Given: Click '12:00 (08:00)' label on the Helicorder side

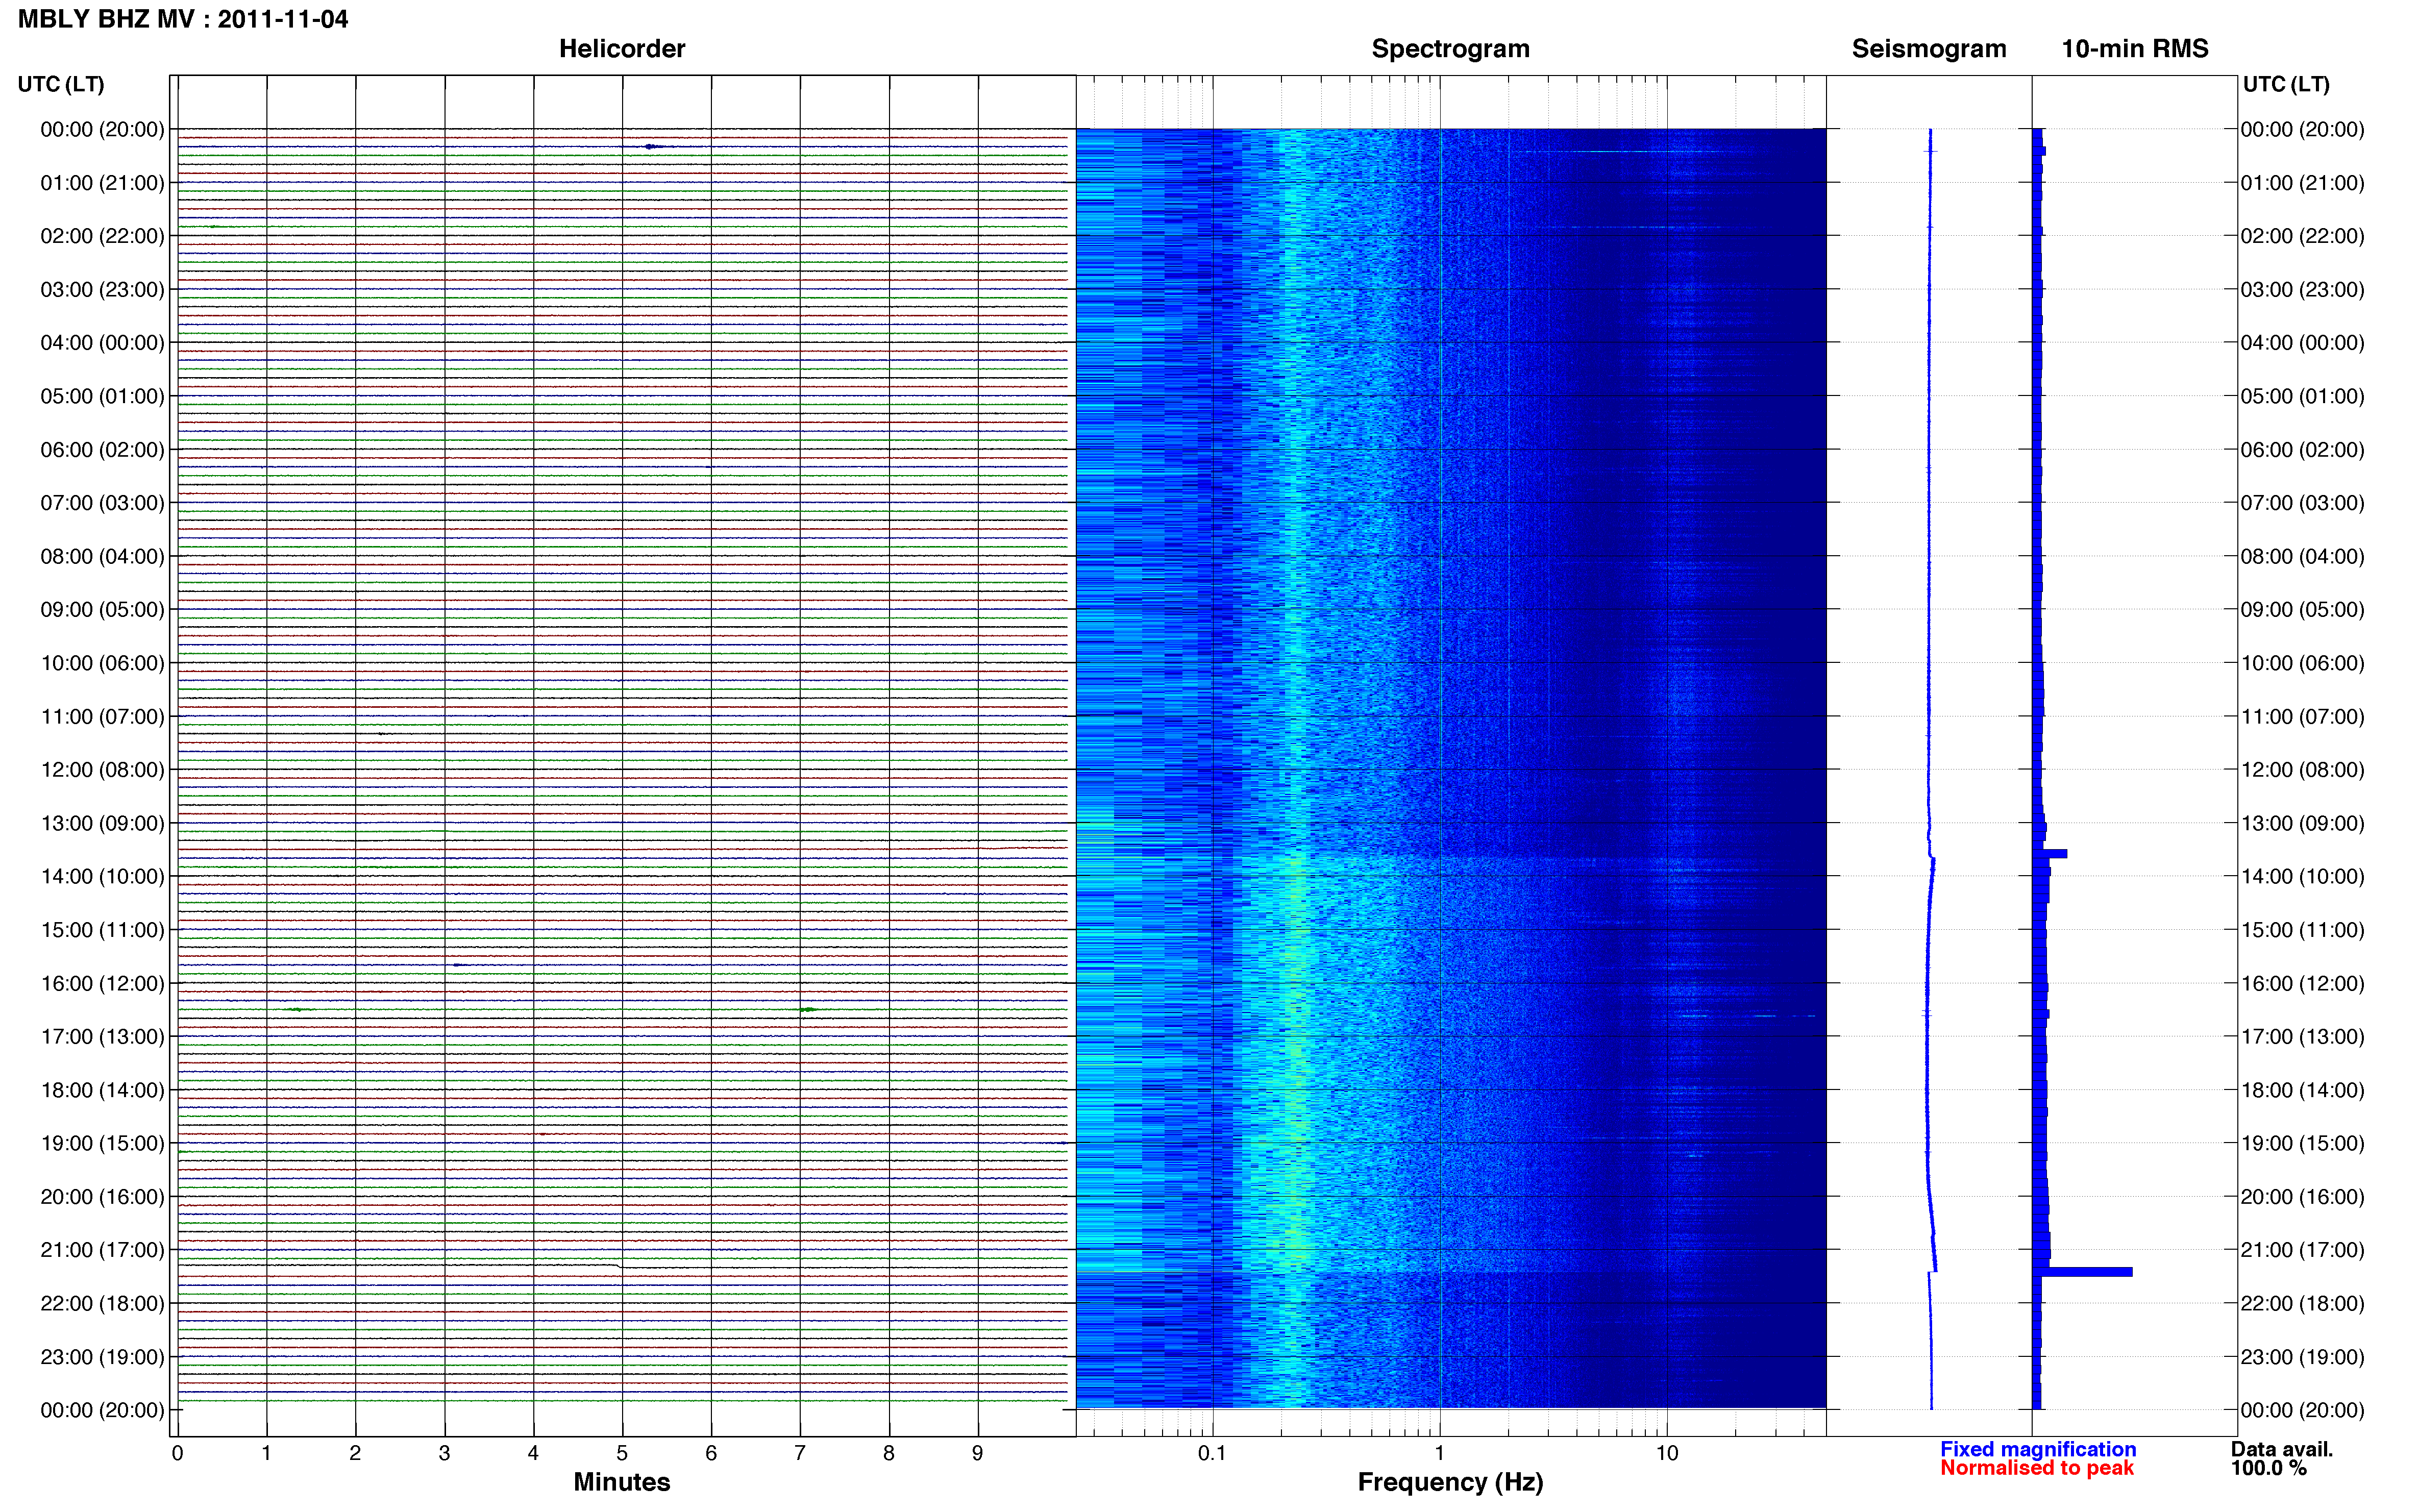Looking at the screenshot, I should point(102,770).
